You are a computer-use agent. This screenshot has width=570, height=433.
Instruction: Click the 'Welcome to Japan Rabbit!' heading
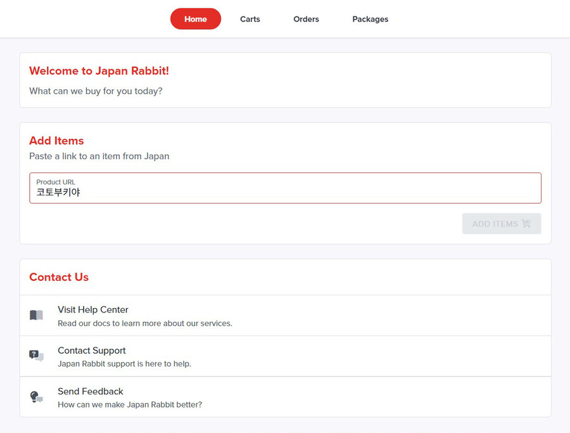point(99,71)
